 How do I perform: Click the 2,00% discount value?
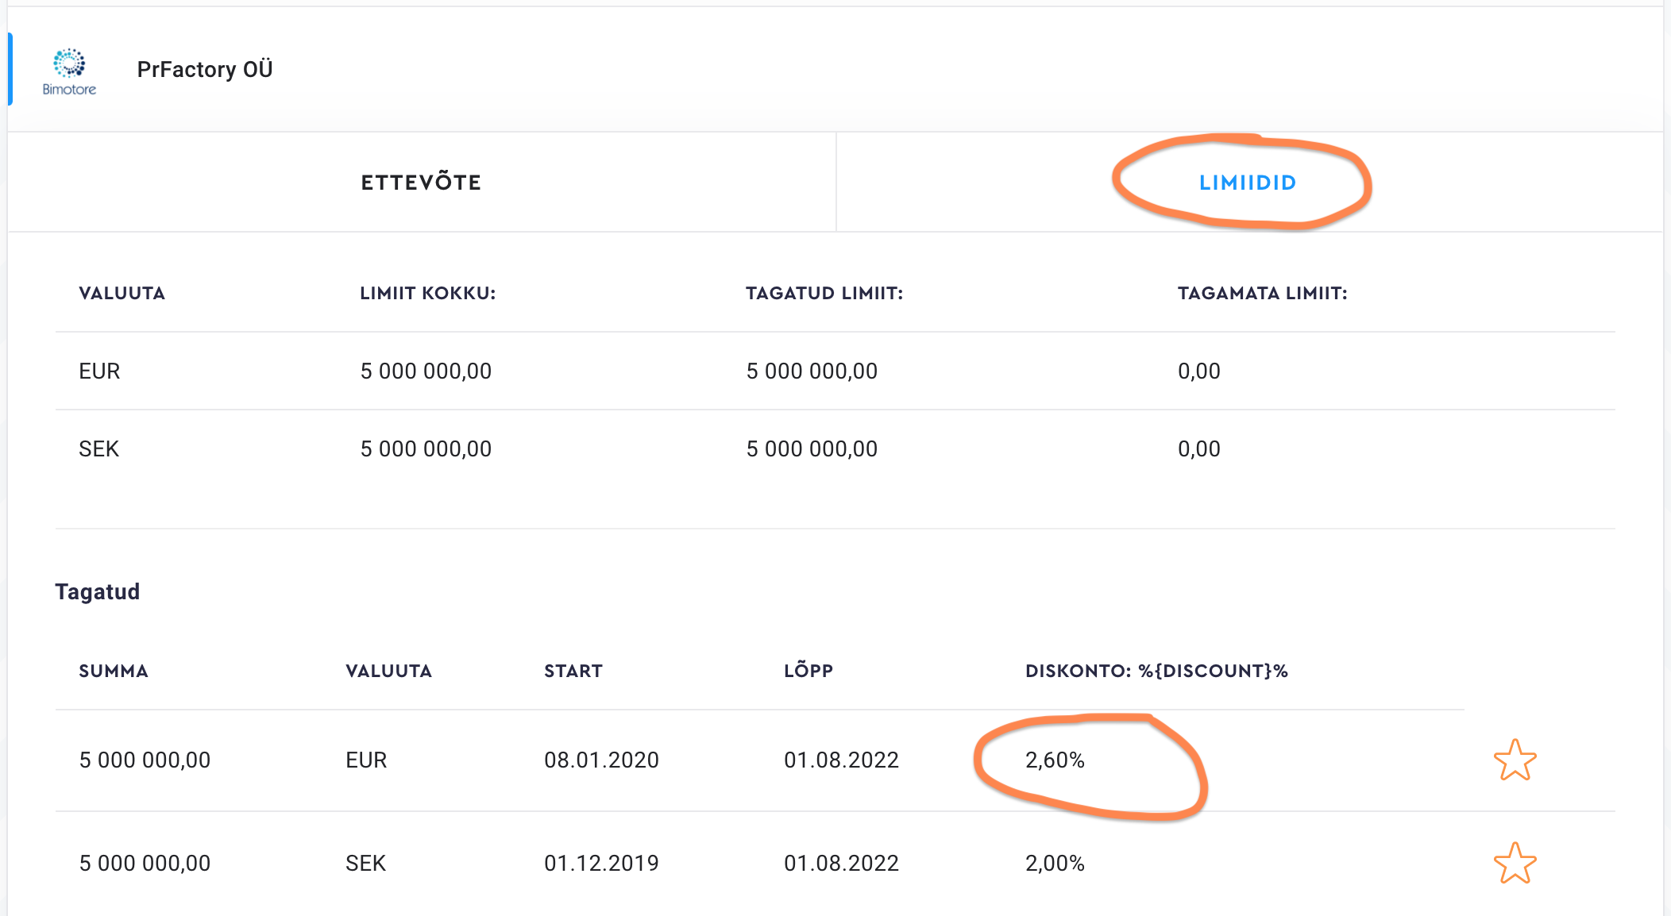coord(1055,864)
